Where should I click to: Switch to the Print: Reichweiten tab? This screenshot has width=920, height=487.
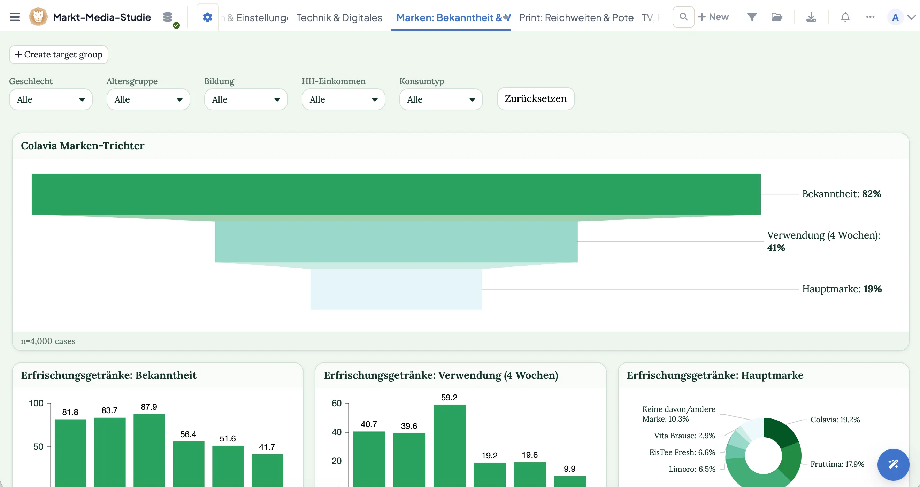576,17
